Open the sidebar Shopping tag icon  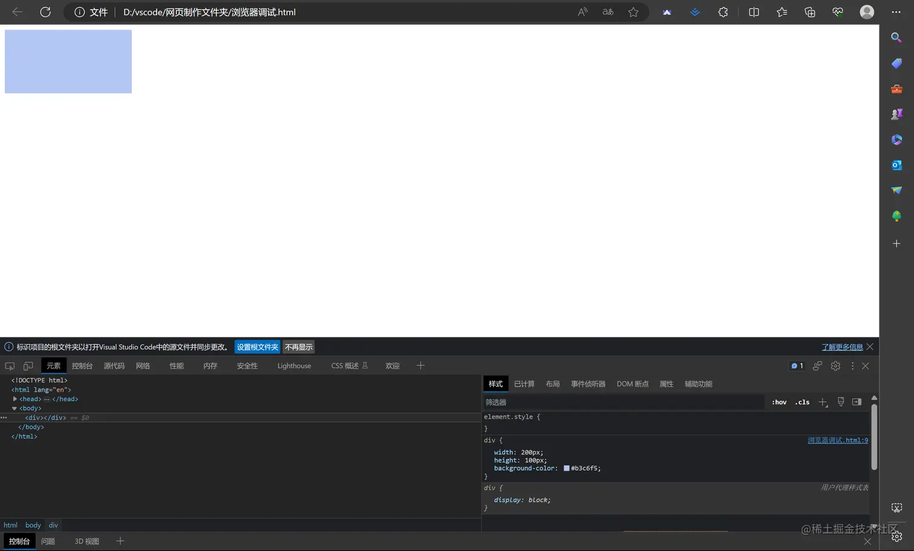tap(896, 63)
